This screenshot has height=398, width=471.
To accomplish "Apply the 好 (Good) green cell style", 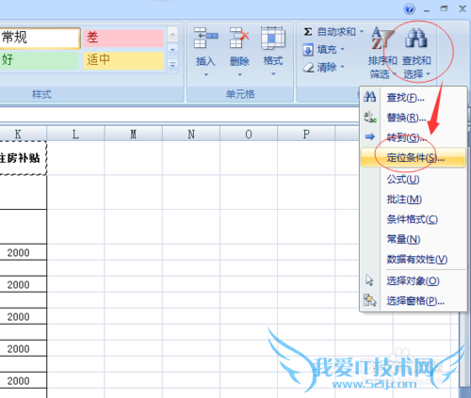I will (40, 60).
